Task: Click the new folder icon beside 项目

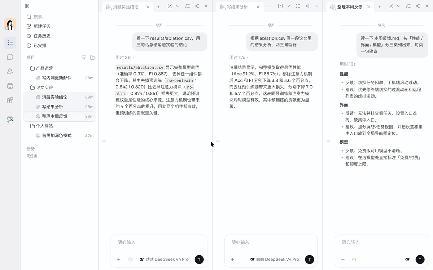Action: point(92,58)
